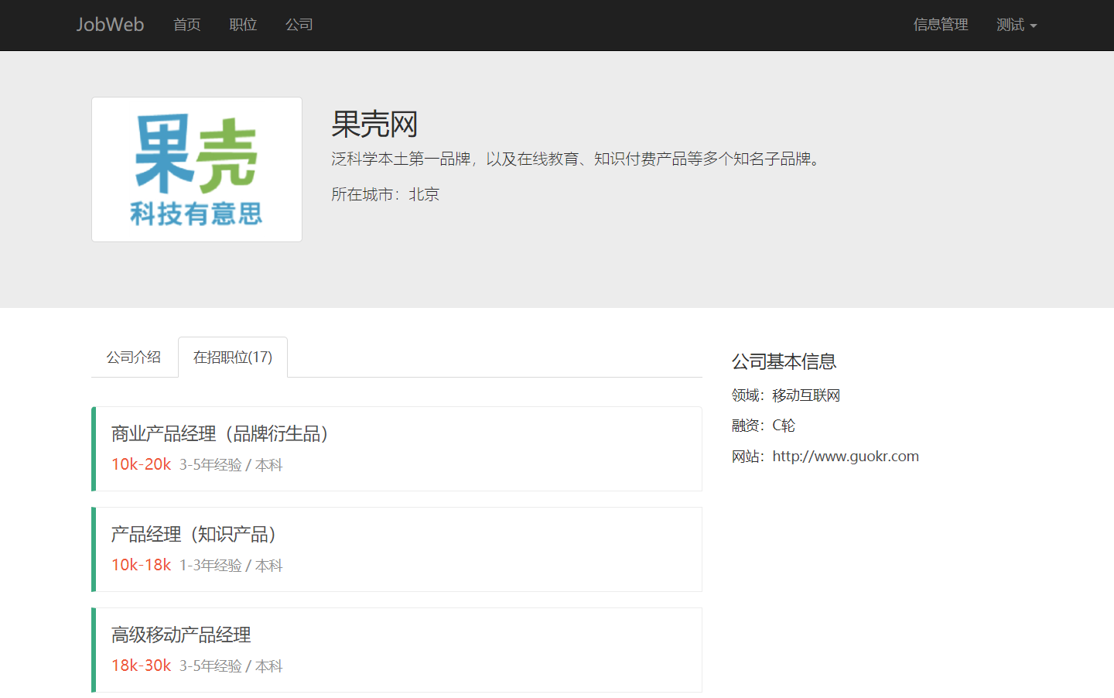Select the 在招职位(17) tab
Image resolution: width=1114 pixels, height=698 pixels.
tap(233, 357)
